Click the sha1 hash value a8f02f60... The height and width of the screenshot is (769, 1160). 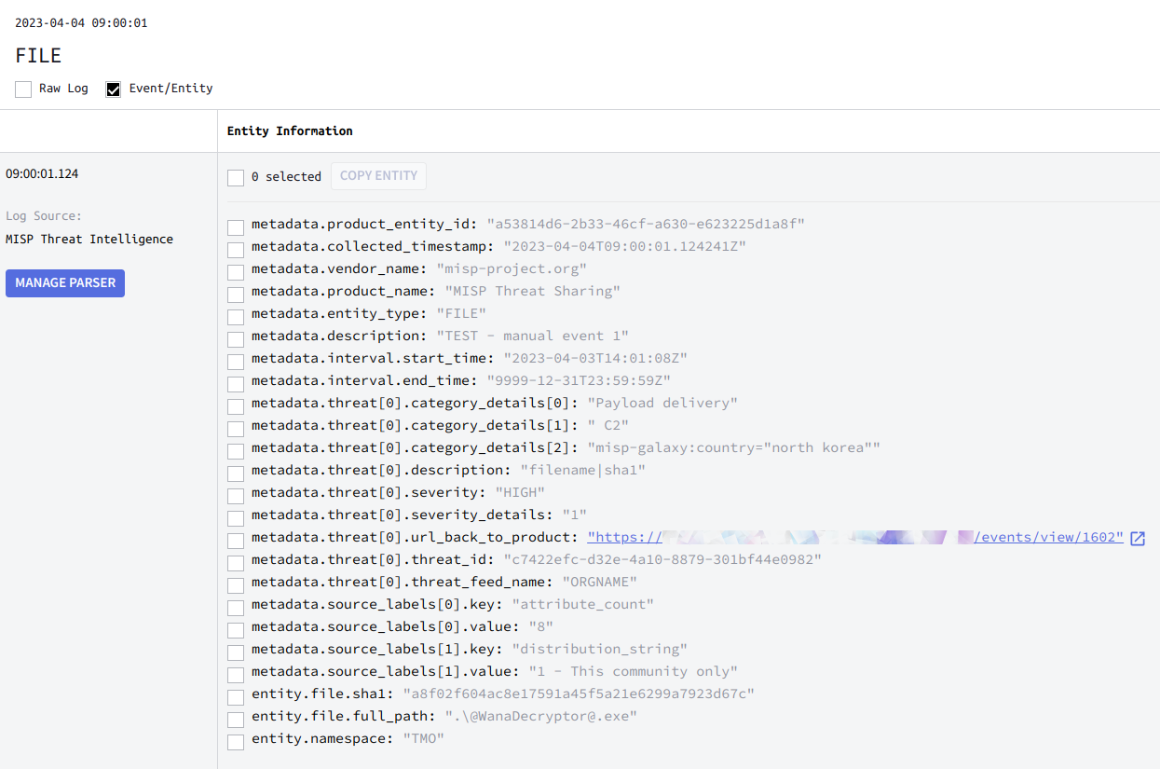tap(578, 693)
